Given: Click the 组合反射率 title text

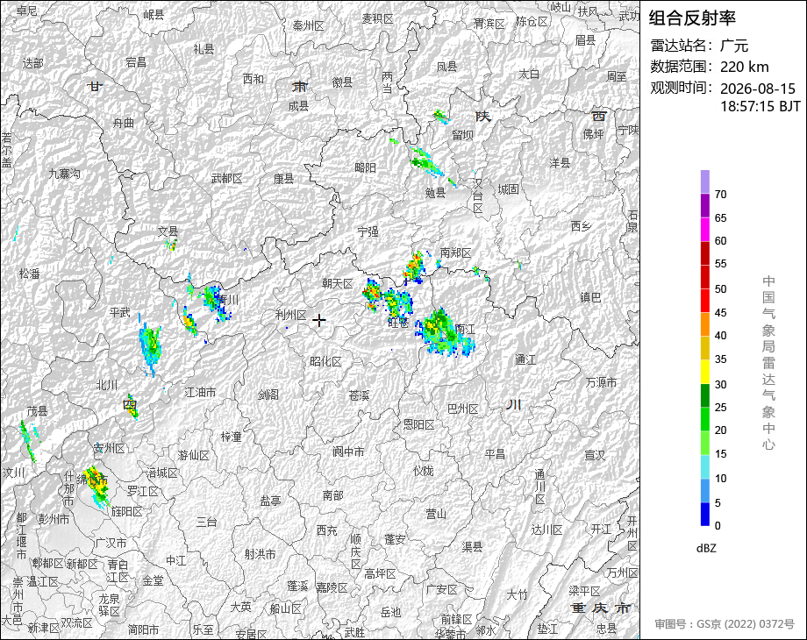Looking at the screenshot, I should (692, 18).
